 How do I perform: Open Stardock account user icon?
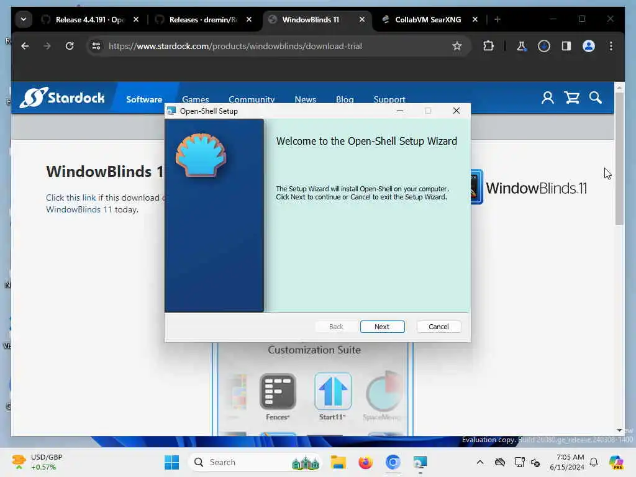[548, 98]
